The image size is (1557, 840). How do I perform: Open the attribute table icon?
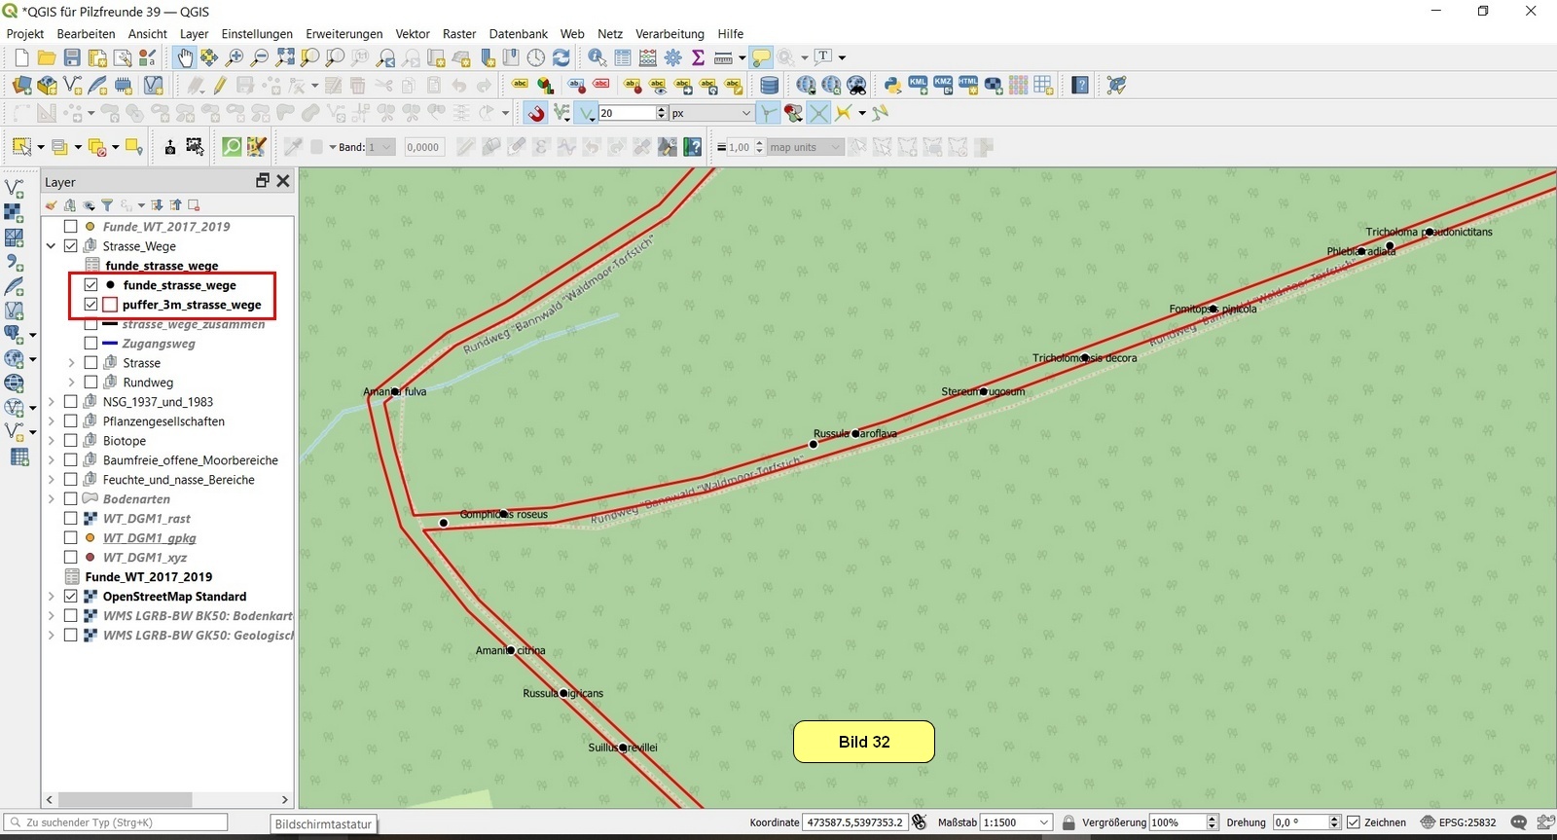pos(623,58)
